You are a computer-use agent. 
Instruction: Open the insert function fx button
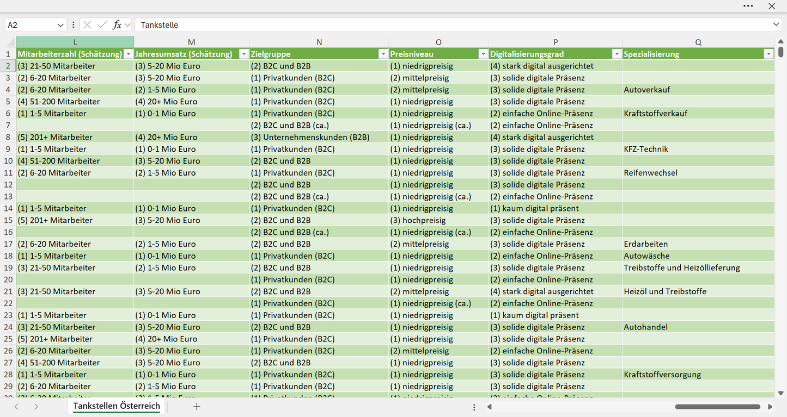click(x=117, y=25)
